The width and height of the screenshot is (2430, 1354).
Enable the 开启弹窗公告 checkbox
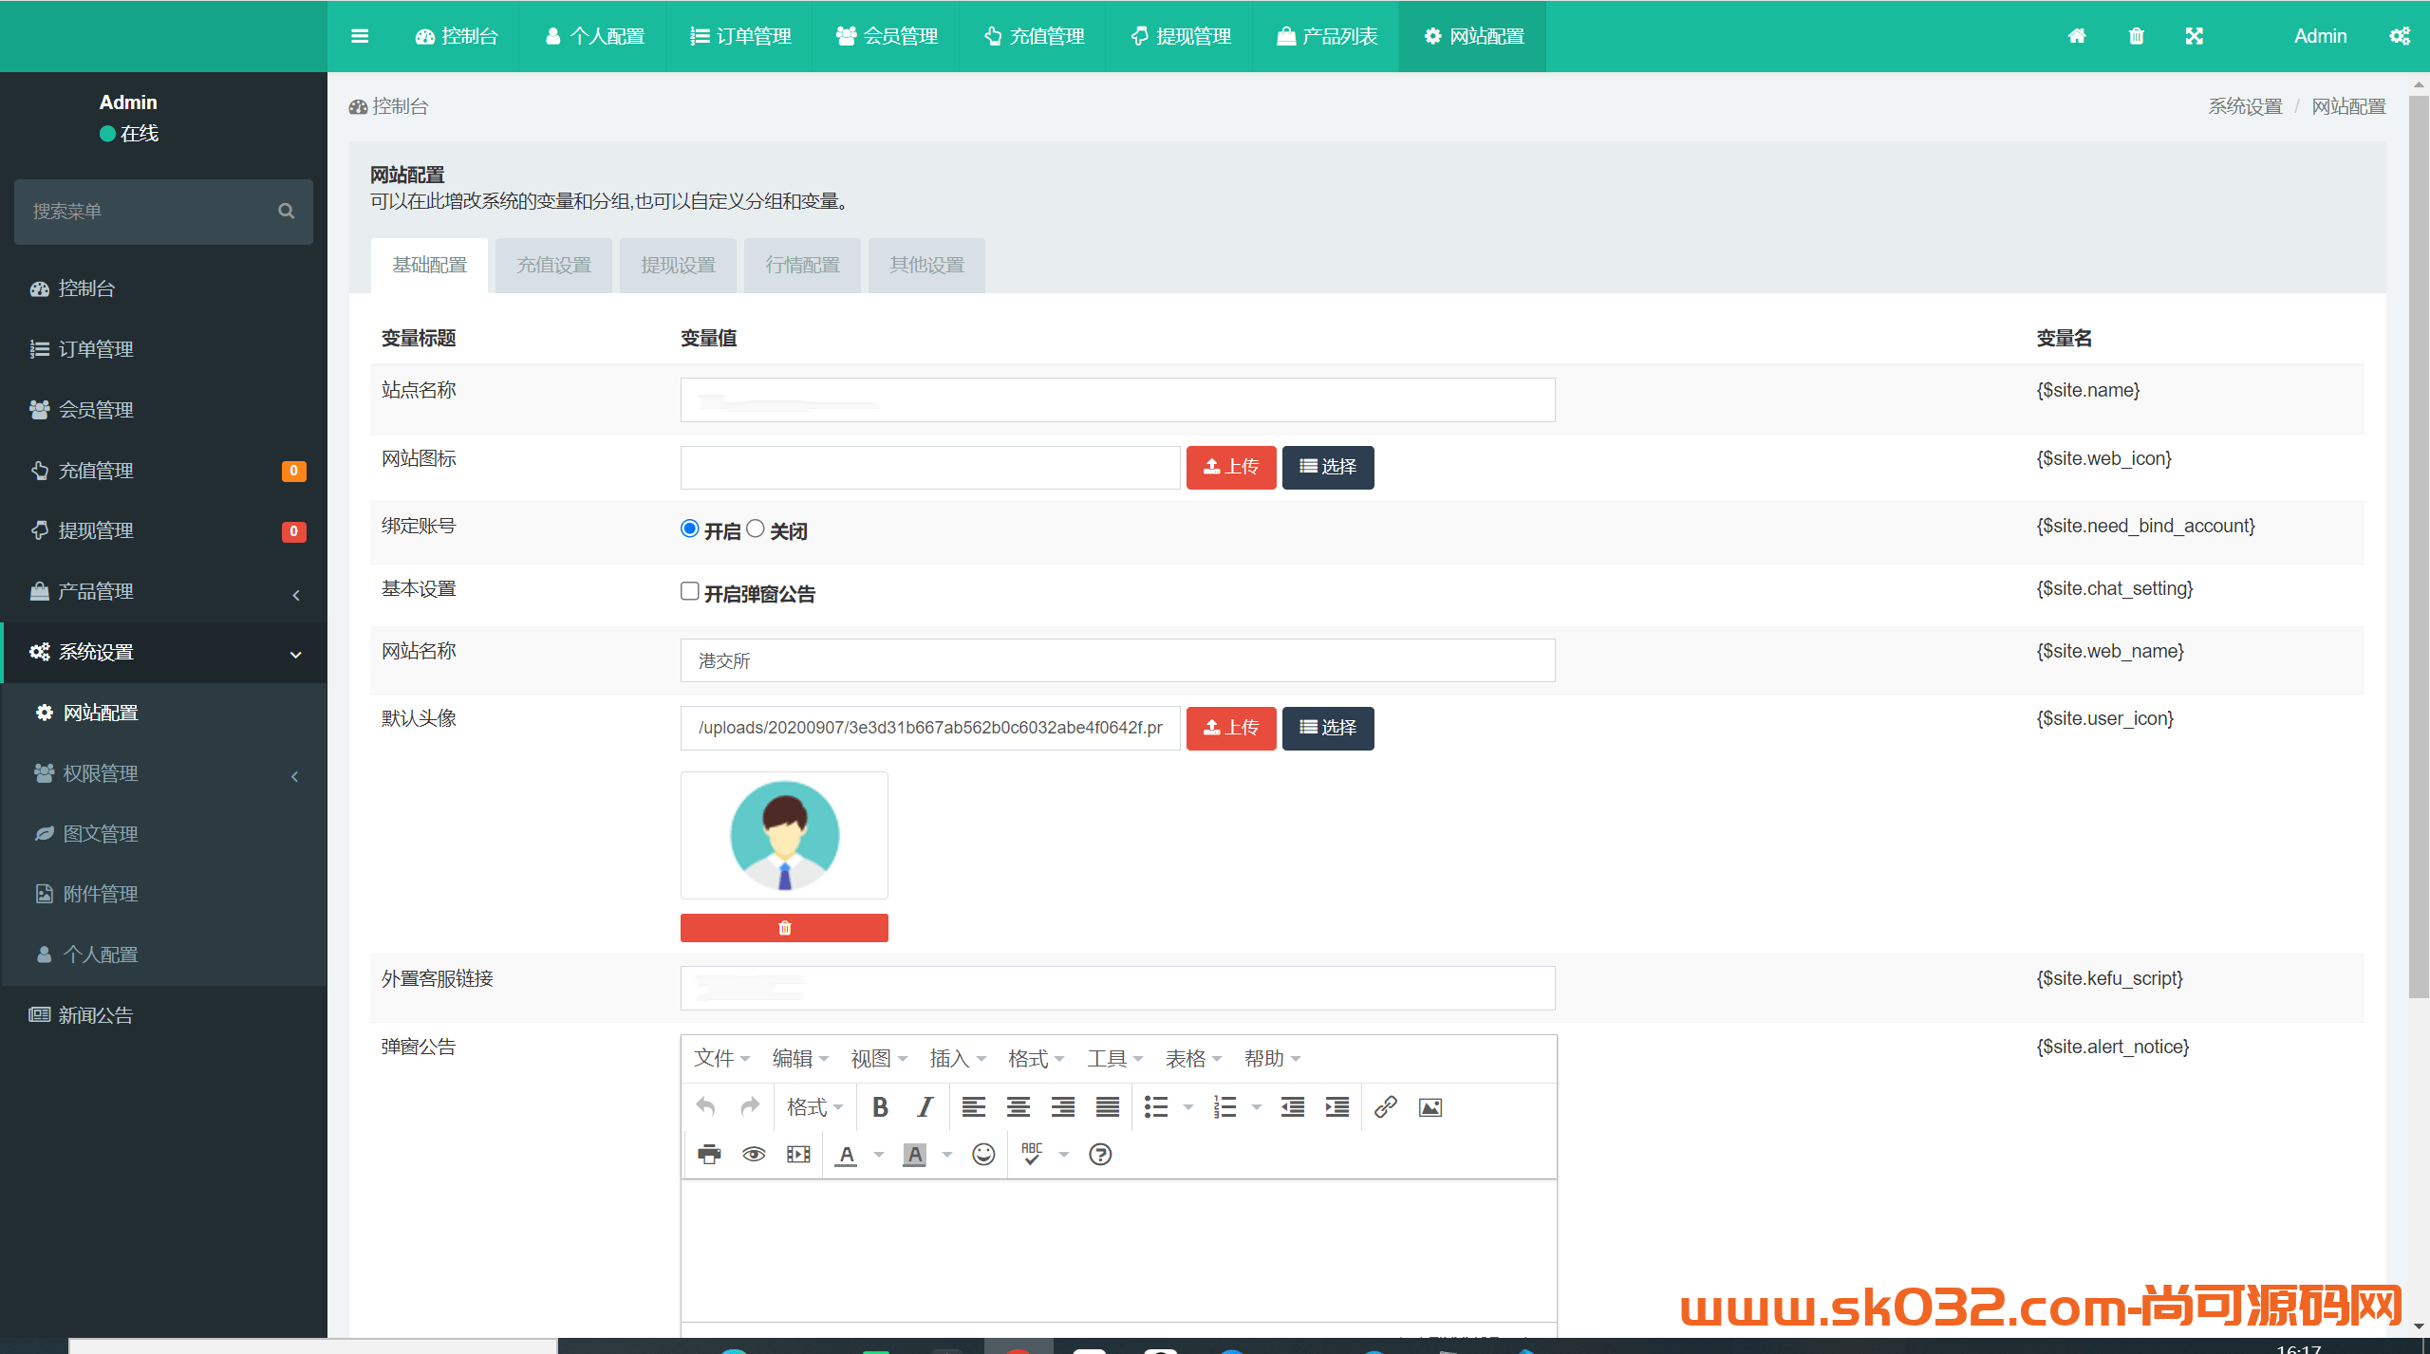point(690,591)
